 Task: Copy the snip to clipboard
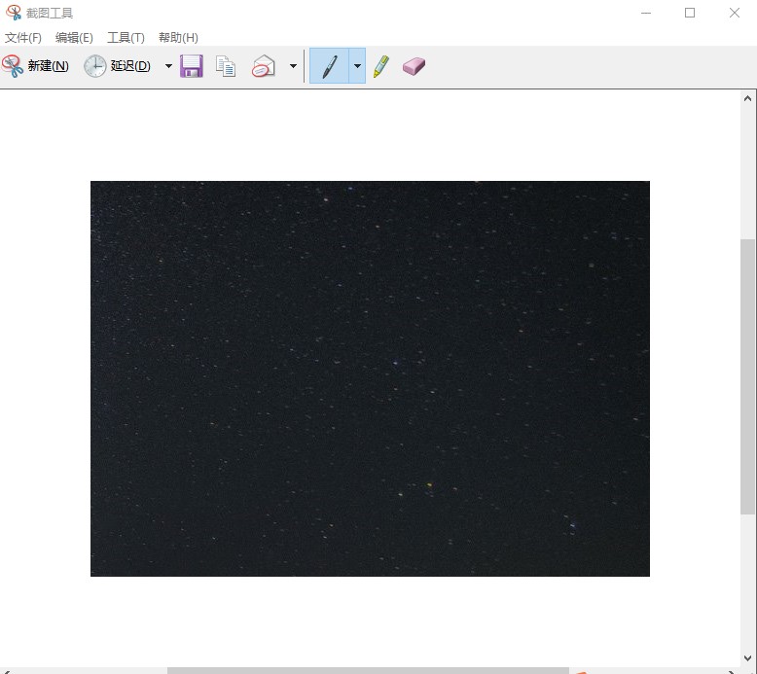click(x=226, y=66)
